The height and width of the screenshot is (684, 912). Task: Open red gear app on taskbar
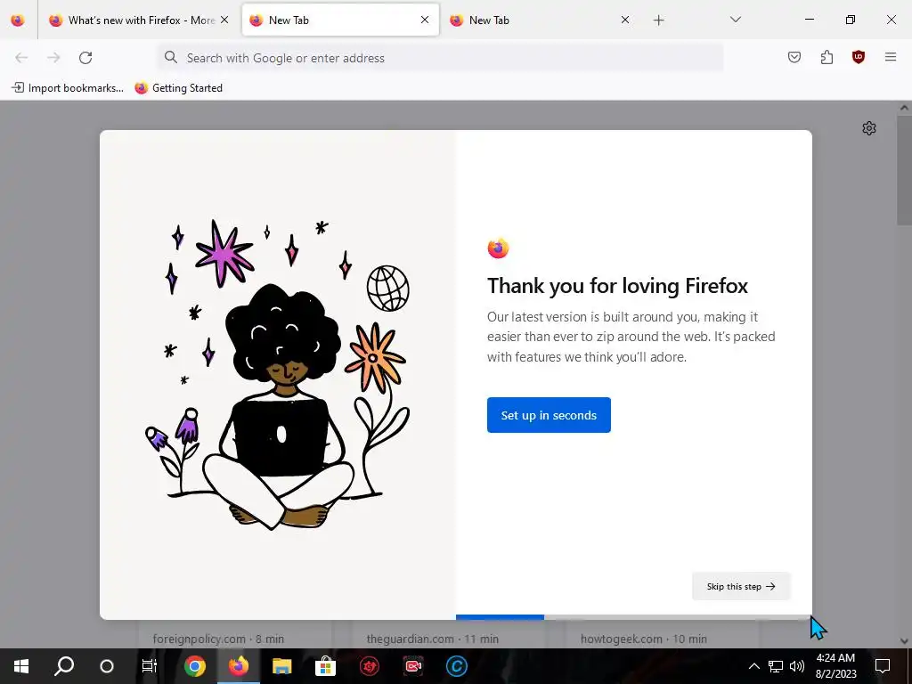point(369,666)
